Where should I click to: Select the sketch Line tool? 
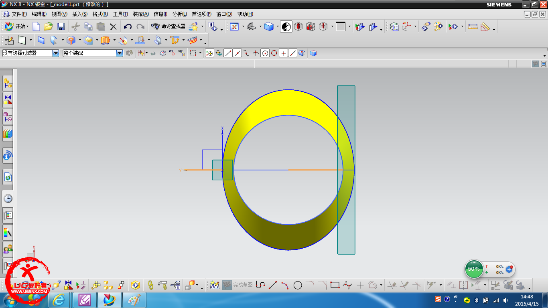tap(273, 285)
